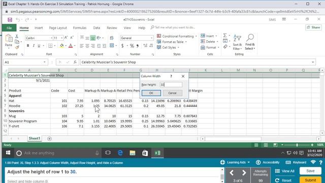Click the Format Painter brush icon
Viewport: 325px width, 183px height.
click(17, 47)
